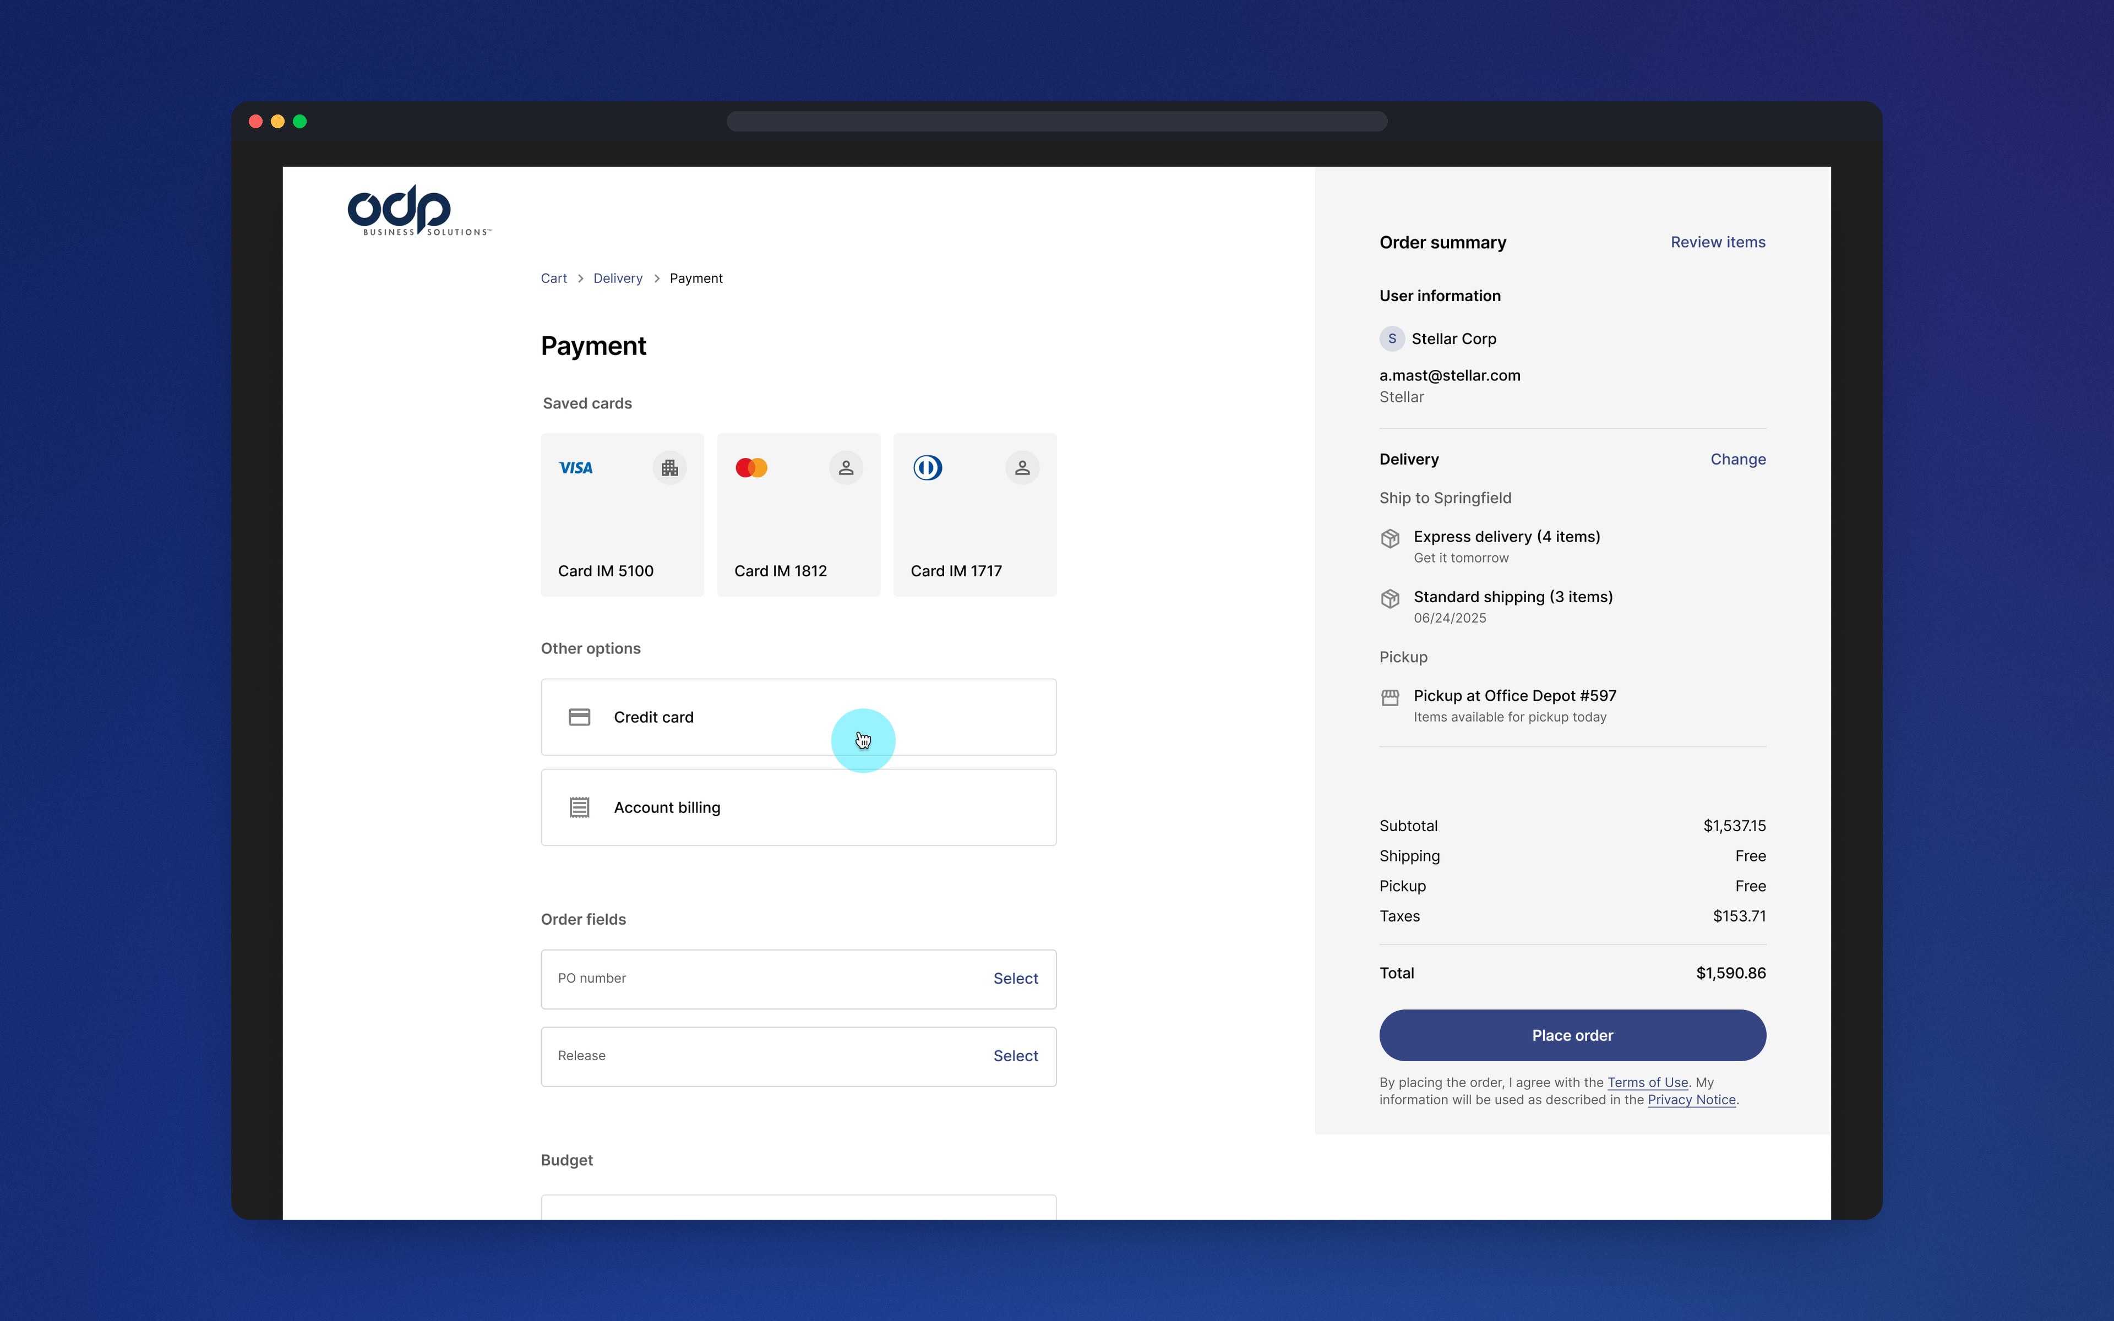This screenshot has width=2114, height=1321.
Task: Go back to Delivery breadcrumb
Action: tap(618, 279)
